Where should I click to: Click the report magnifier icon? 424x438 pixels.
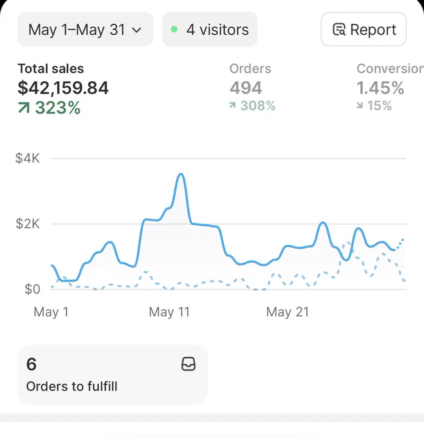tap(339, 30)
